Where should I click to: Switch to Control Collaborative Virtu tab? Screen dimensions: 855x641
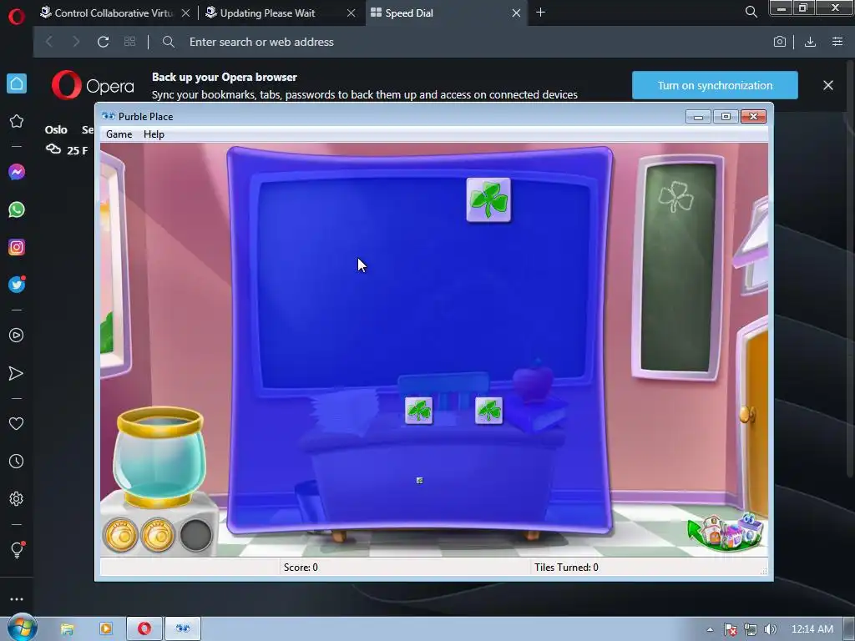113,13
